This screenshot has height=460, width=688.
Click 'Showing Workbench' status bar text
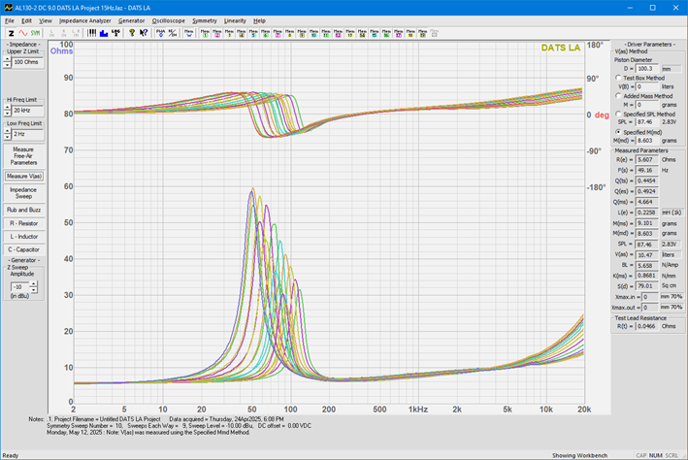tap(579, 455)
